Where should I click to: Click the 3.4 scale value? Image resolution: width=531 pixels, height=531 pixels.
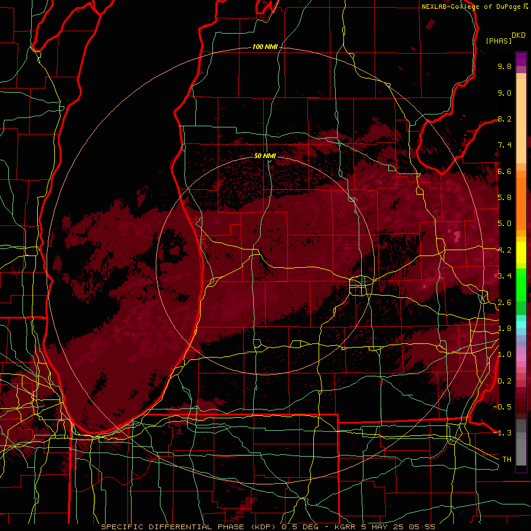(x=504, y=276)
